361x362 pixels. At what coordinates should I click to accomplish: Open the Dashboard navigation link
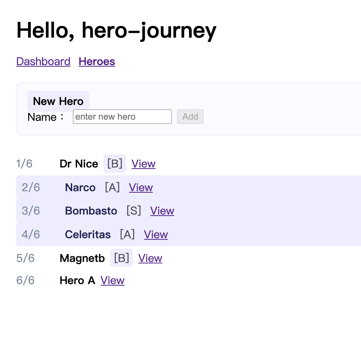(43, 61)
